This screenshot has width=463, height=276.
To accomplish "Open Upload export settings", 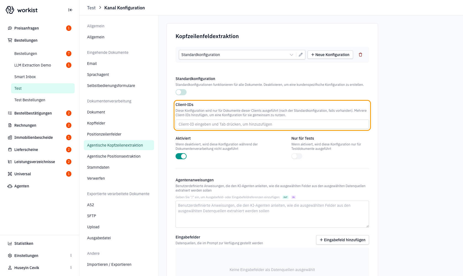I will [119, 227].
